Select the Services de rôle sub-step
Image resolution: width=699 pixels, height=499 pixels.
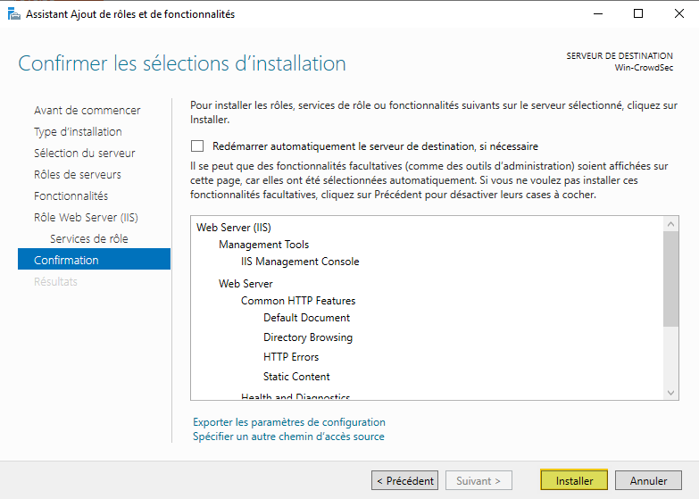[88, 238]
